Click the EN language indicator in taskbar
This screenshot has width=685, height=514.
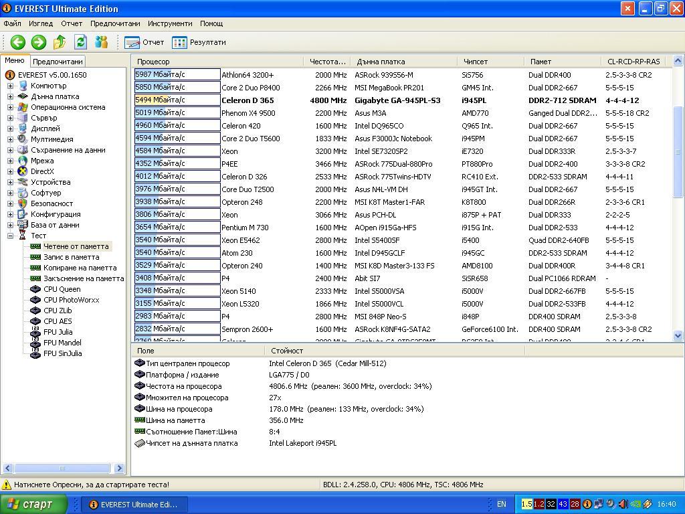tap(502, 505)
